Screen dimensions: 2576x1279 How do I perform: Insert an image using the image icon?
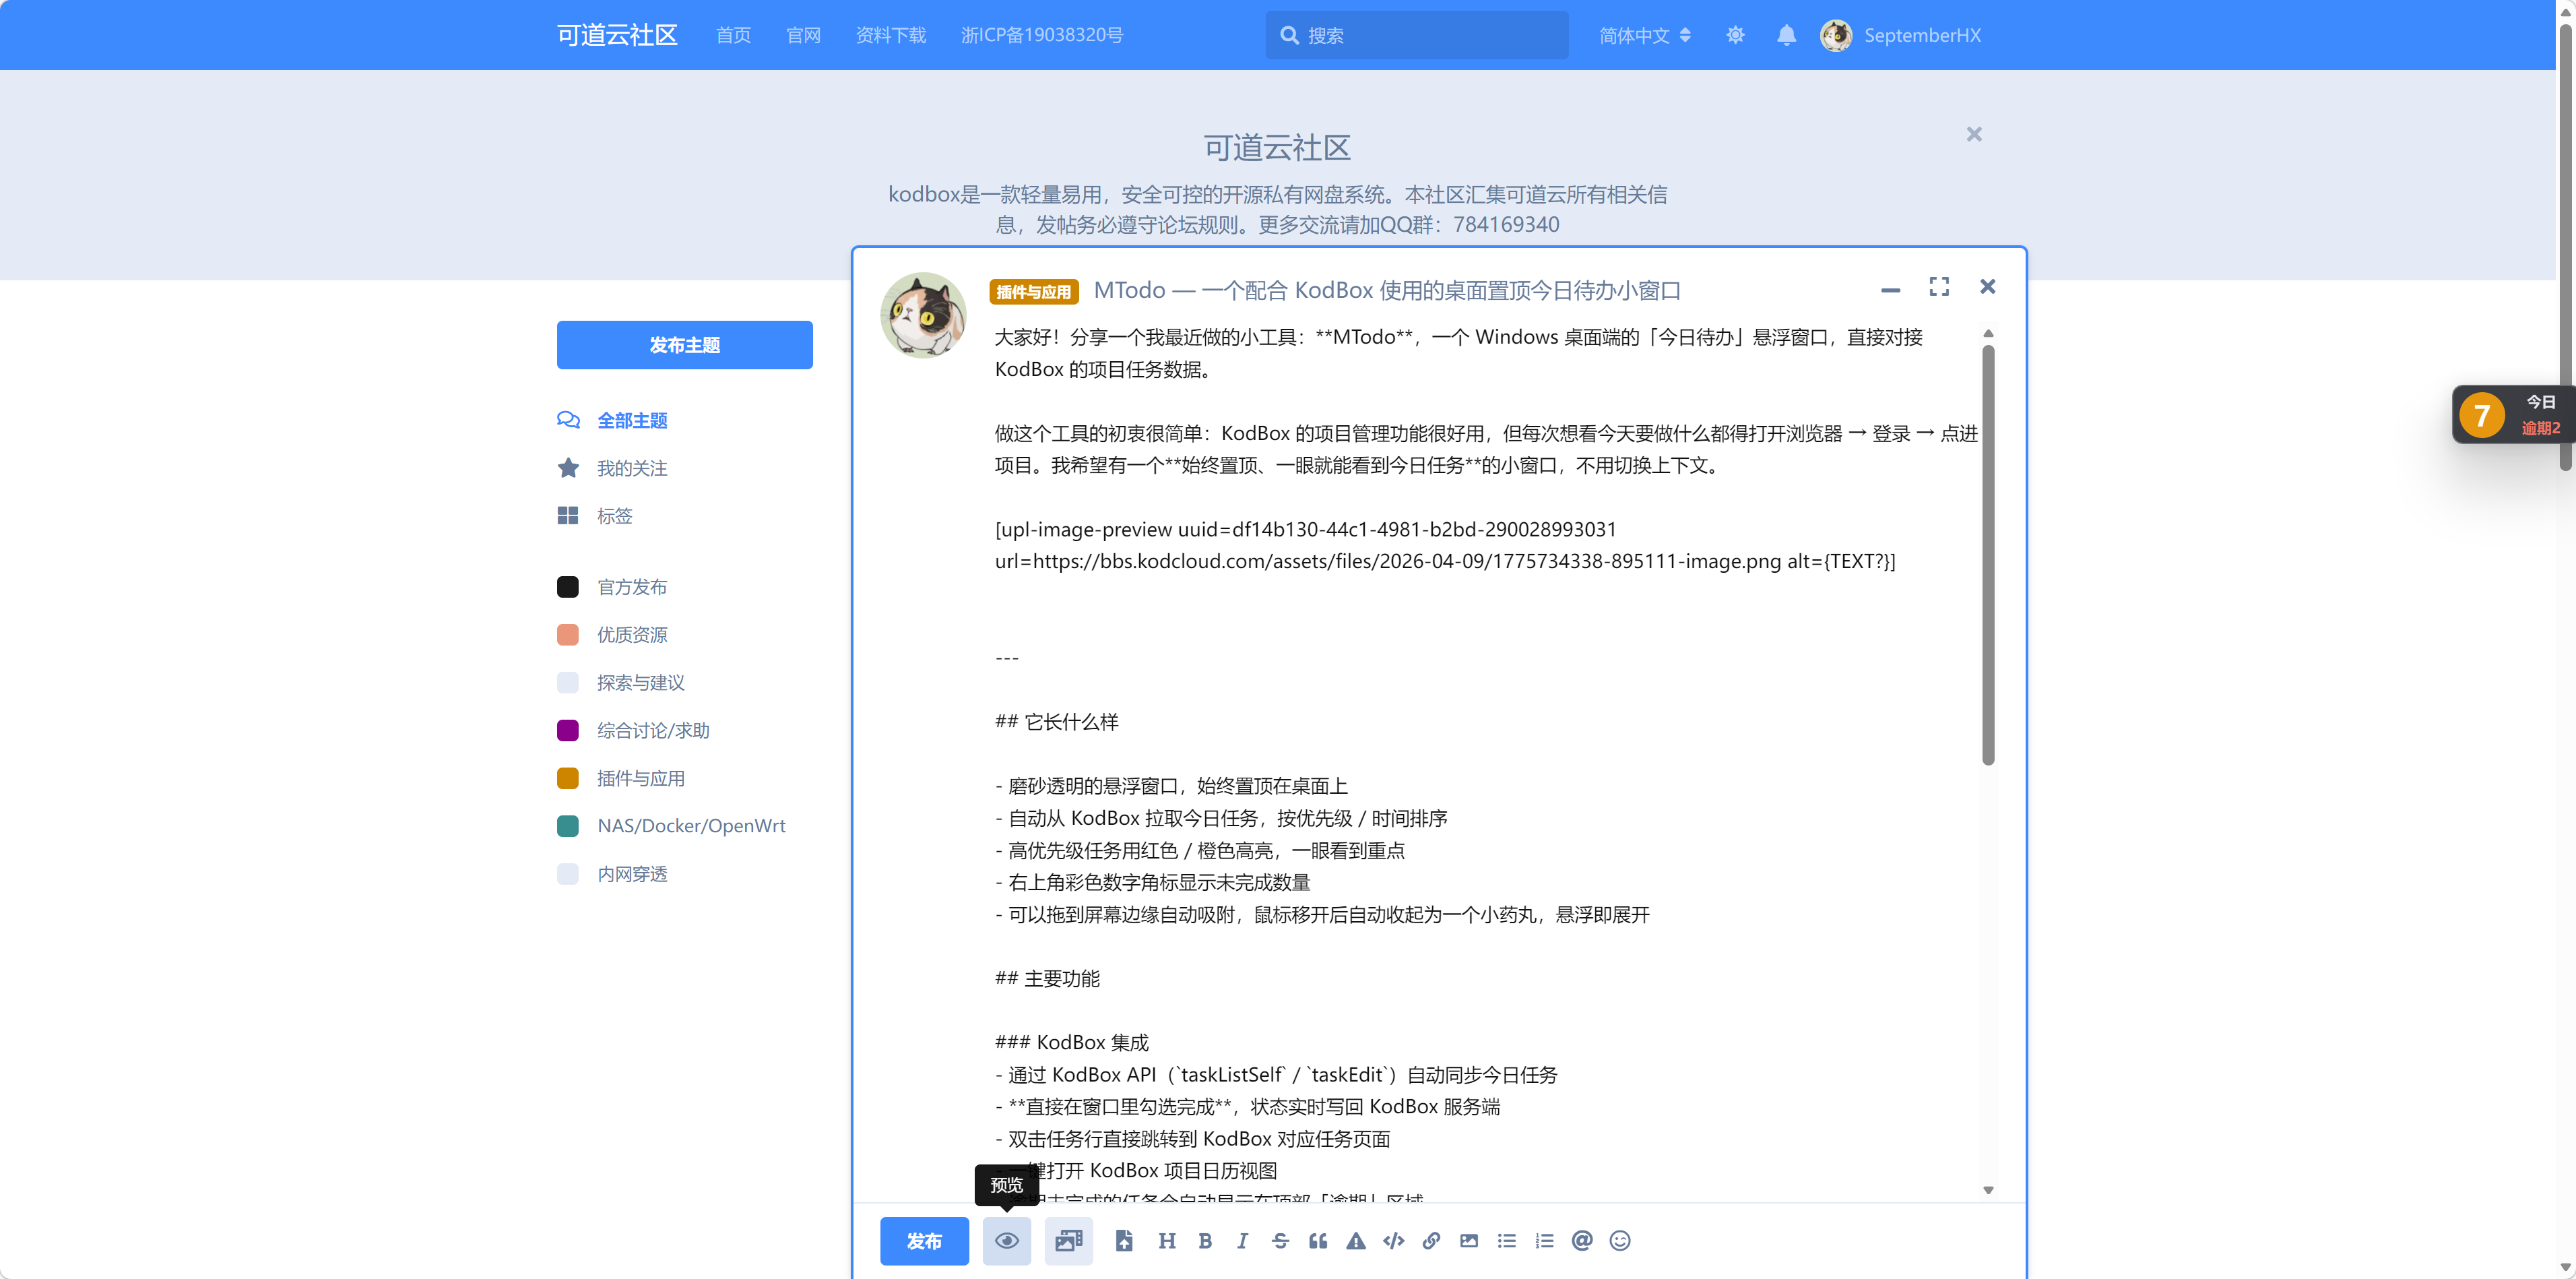pyautogui.click(x=1469, y=1241)
